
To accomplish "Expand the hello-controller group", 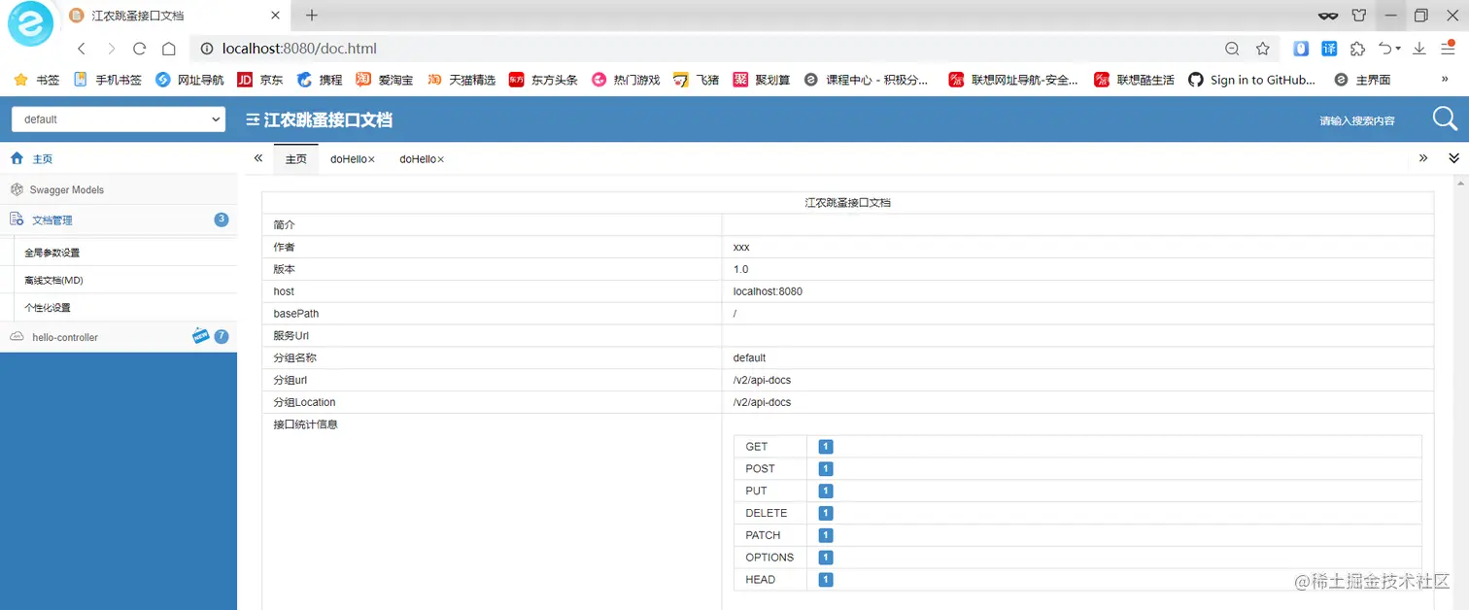I will click(x=119, y=337).
